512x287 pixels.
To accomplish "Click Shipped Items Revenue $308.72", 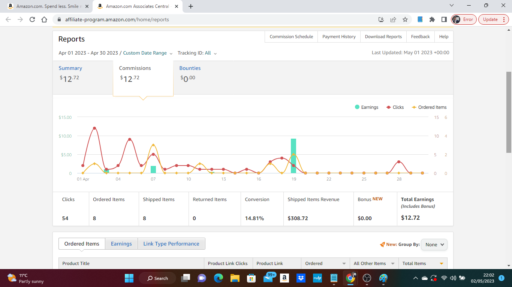I will tap(298, 218).
